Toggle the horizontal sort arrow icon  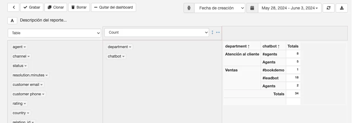pos(218,32)
